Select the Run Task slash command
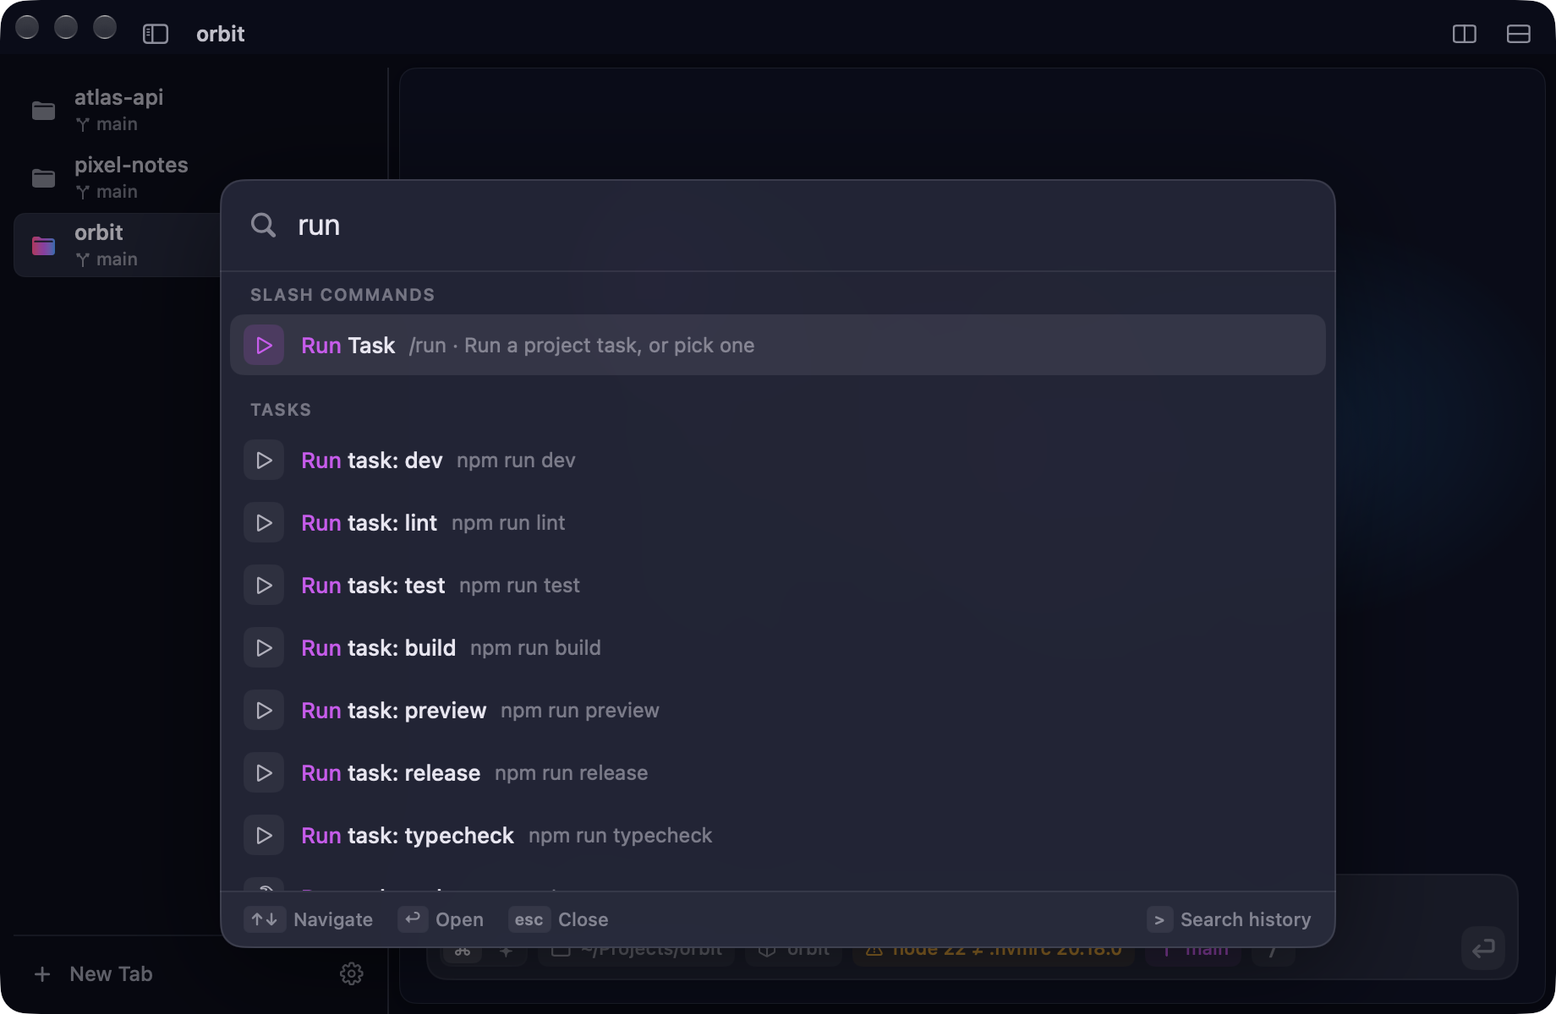 click(x=777, y=345)
